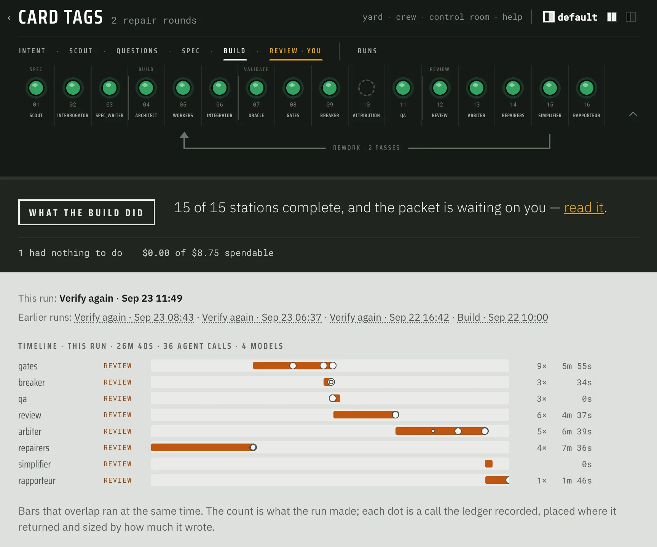Viewport: 657px width, 547px height.
Task: Click the dashed 10 Attribution station circle
Action: (x=367, y=88)
